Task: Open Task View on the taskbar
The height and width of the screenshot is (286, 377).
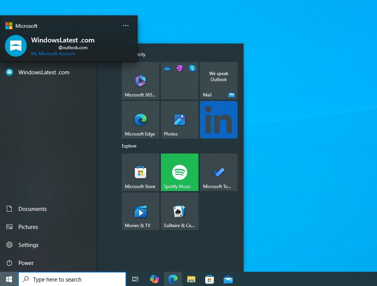Action: pyautogui.click(x=135, y=279)
